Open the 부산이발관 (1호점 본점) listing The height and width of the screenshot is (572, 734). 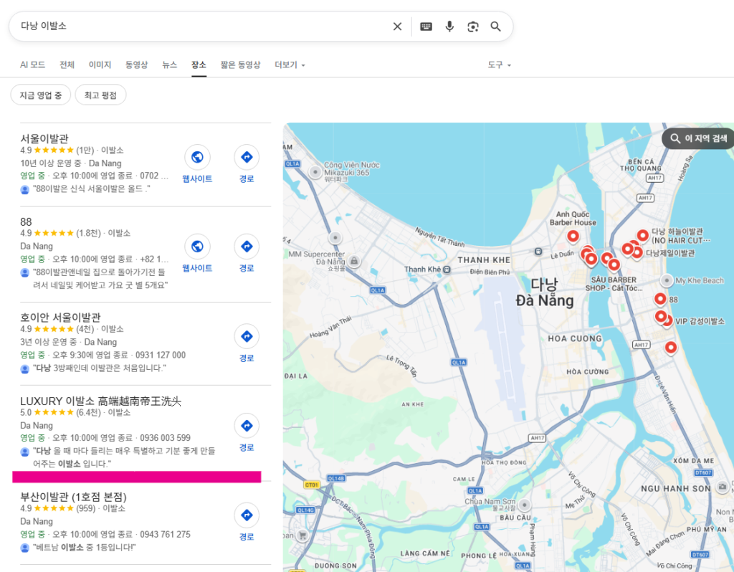point(74,497)
